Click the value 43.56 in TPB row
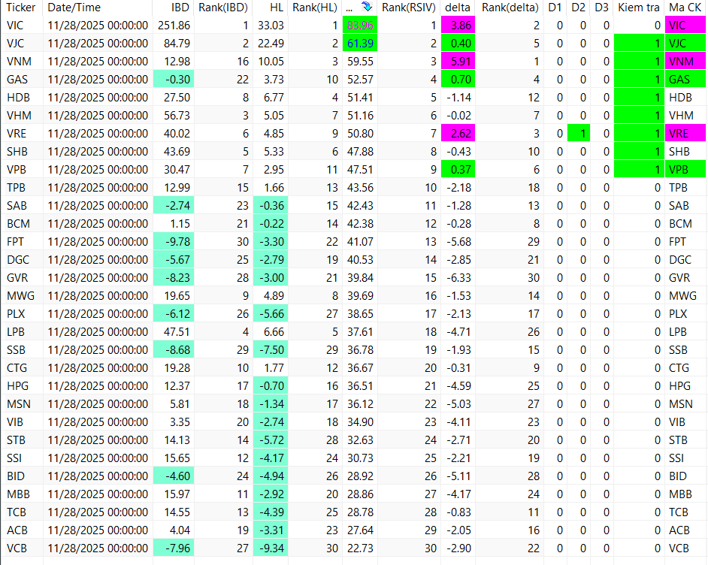 coord(360,188)
